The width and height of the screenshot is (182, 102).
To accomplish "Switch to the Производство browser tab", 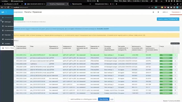I will pos(80,4).
